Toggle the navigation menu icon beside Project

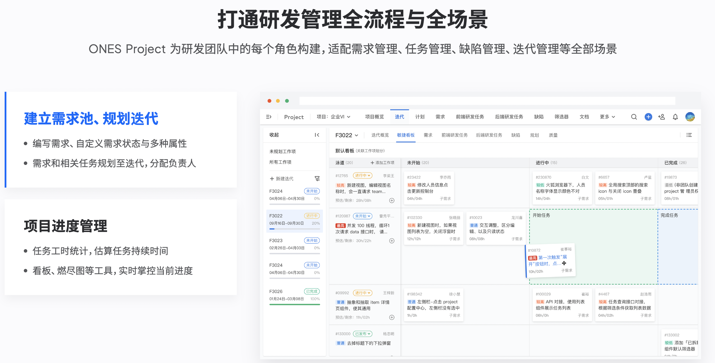(x=269, y=117)
